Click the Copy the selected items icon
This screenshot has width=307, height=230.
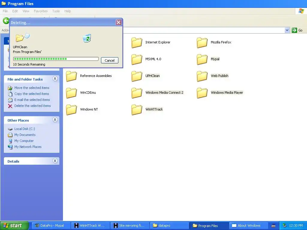pyautogui.click(x=10, y=94)
